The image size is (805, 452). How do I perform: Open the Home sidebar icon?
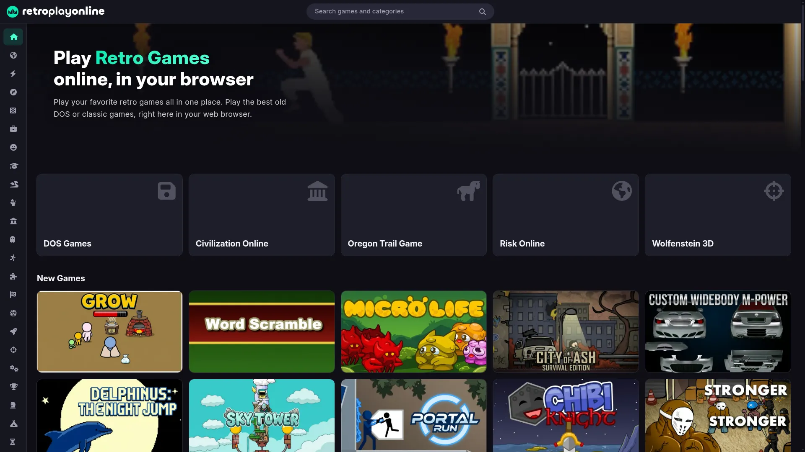tap(13, 37)
